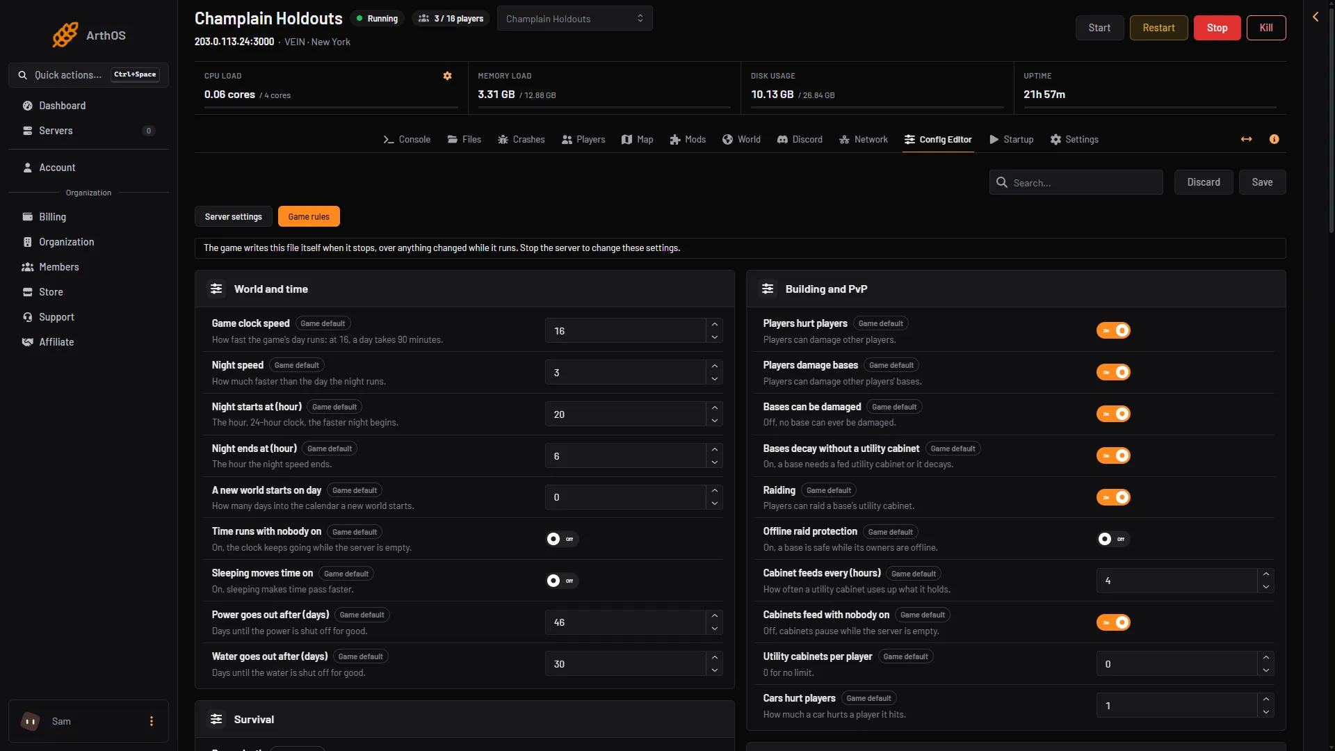Open Billing in the sidebar
The width and height of the screenshot is (1335, 751).
(88, 217)
